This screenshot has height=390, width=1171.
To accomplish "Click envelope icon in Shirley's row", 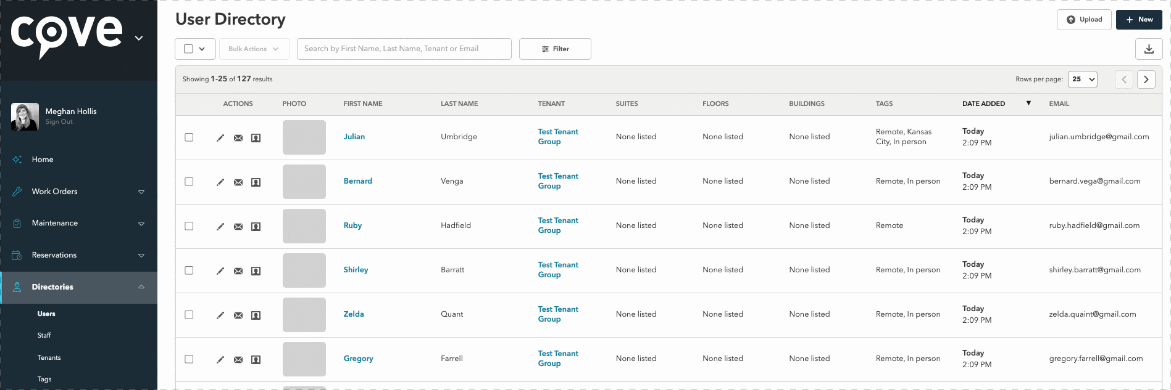I will [238, 271].
